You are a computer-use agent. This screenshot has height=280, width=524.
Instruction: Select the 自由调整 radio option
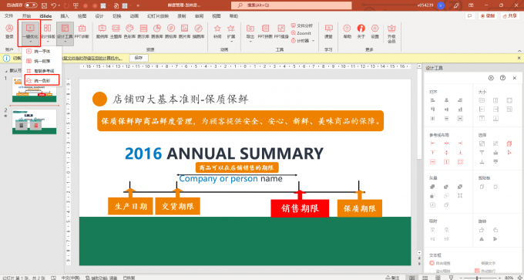click(x=432, y=263)
